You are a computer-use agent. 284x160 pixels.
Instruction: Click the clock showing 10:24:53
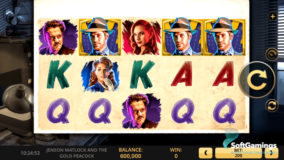coord(30,153)
